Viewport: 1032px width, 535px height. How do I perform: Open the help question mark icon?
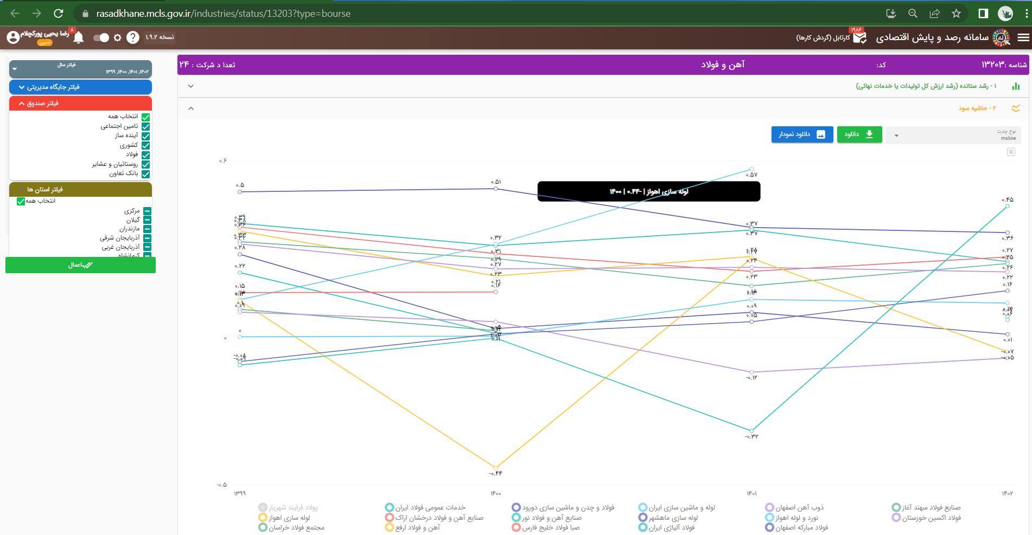click(133, 37)
